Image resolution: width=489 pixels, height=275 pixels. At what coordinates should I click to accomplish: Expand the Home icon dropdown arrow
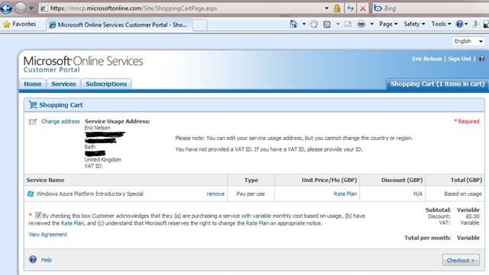click(x=304, y=24)
